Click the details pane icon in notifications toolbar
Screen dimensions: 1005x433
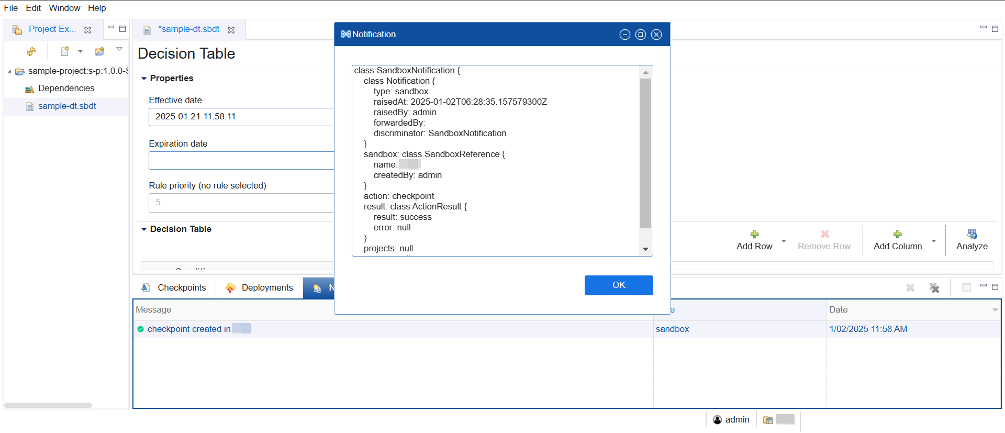[x=967, y=287]
